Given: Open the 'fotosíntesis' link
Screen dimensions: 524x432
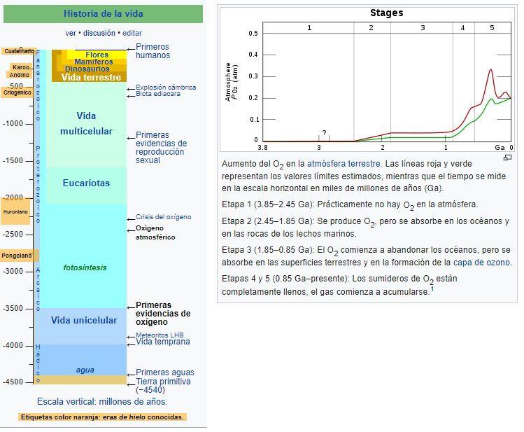Looking at the screenshot, I should coord(85,267).
